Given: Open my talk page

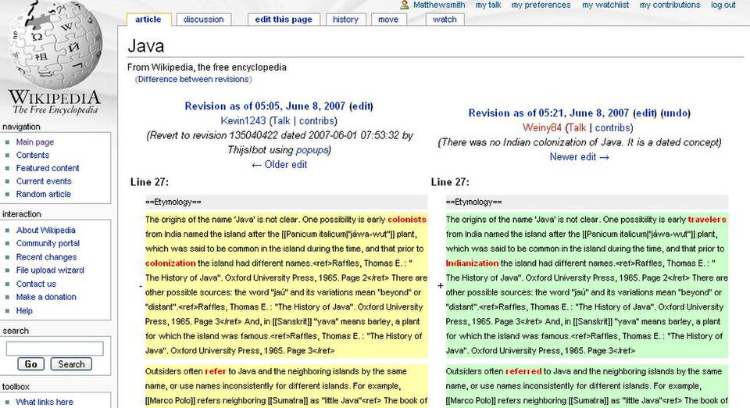Looking at the screenshot, I should [x=487, y=5].
